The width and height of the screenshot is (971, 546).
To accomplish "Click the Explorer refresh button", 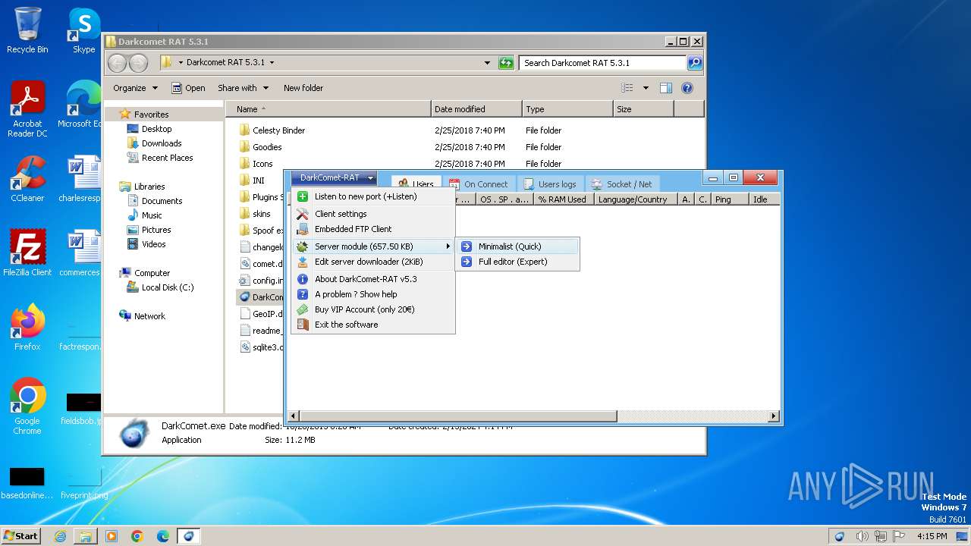I will (506, 63).
